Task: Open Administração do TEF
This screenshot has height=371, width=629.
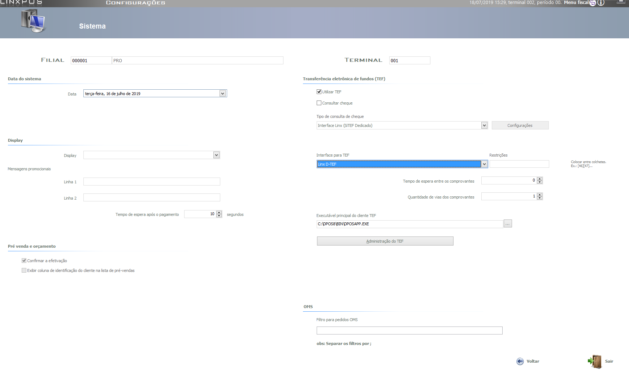Action: pos(385,241)
